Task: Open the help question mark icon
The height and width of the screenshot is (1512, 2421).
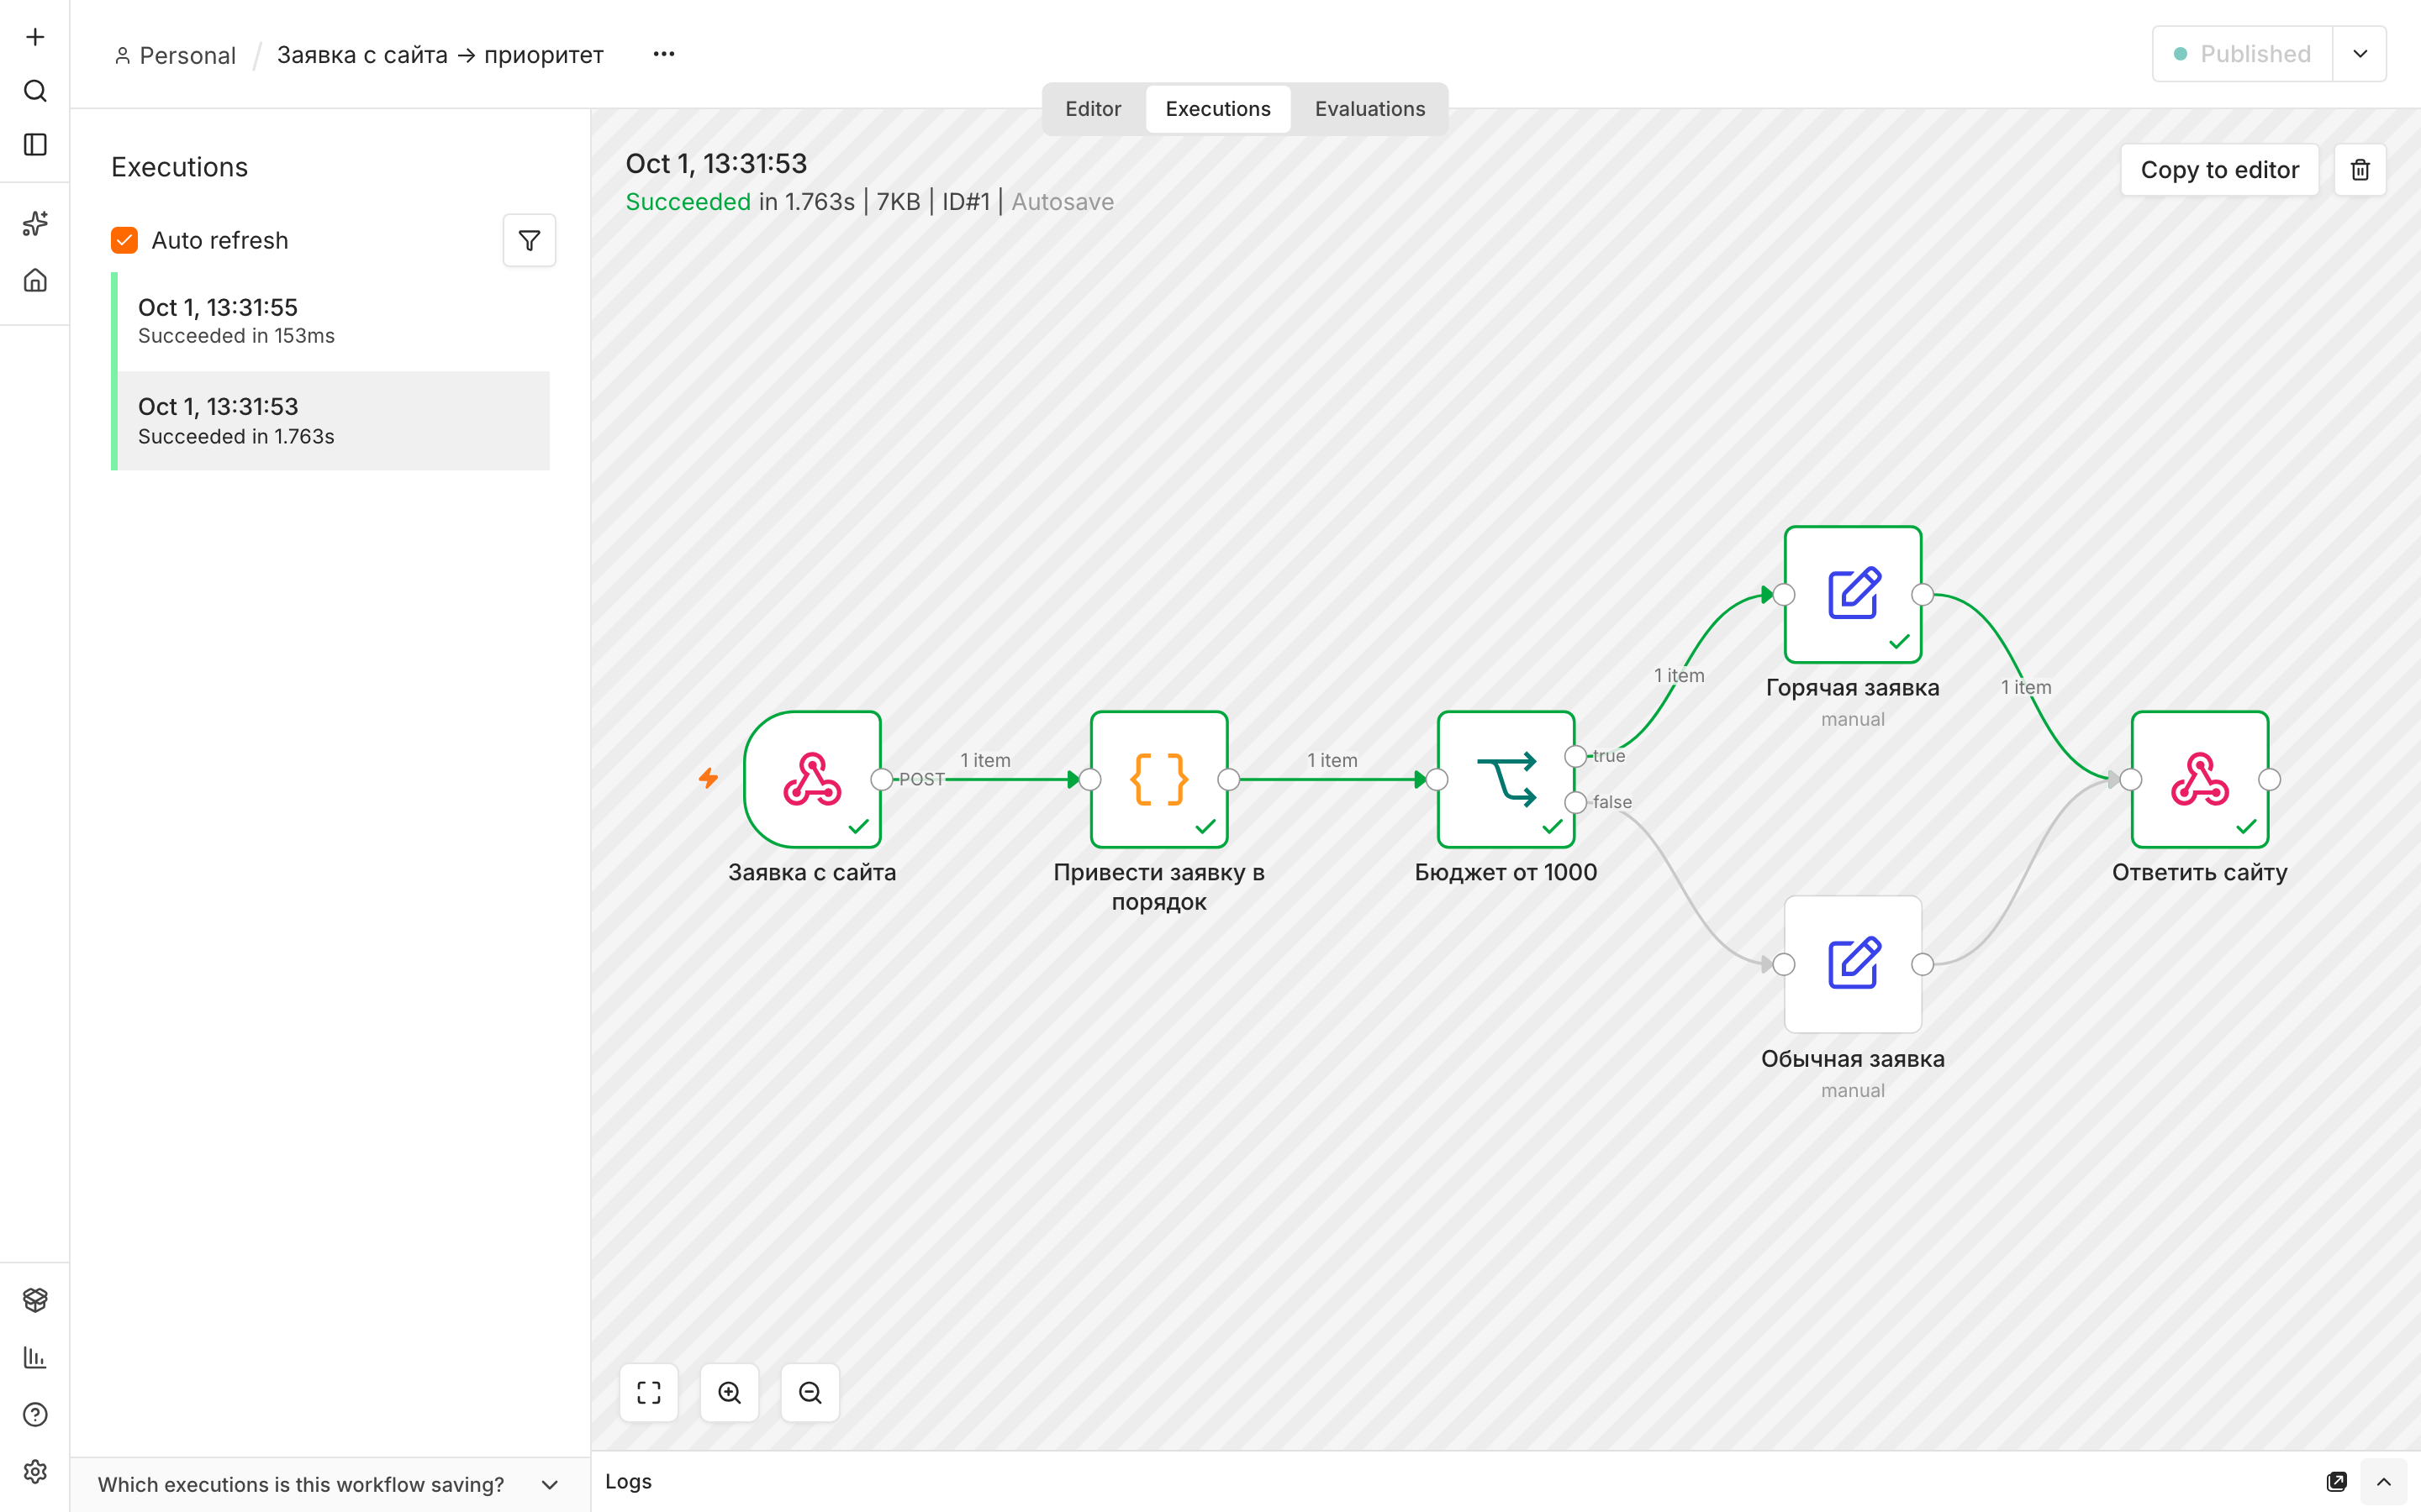Action: pos(35,1414)
